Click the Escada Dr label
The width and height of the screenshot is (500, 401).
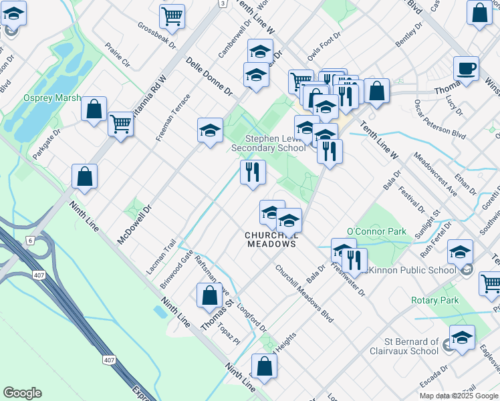[434, 376]
